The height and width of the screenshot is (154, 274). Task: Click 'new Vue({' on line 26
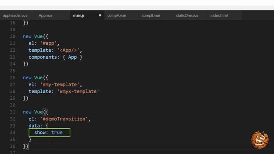tap(36, 77)
